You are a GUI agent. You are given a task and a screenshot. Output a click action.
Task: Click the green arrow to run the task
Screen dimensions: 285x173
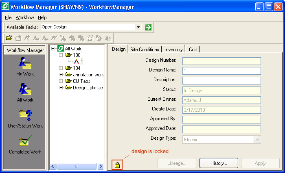coord(148,27)
